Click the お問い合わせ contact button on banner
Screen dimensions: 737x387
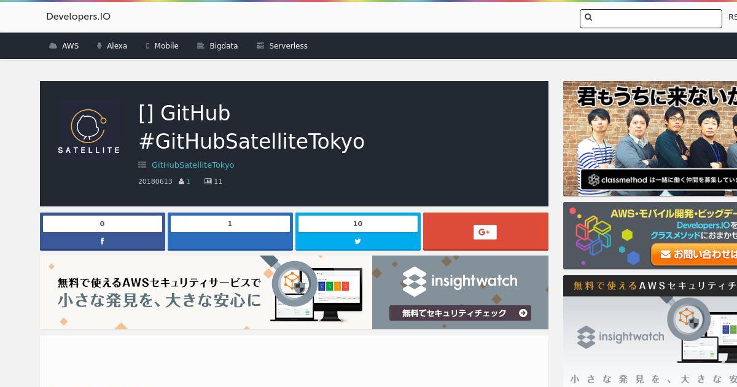coord(694,254)
